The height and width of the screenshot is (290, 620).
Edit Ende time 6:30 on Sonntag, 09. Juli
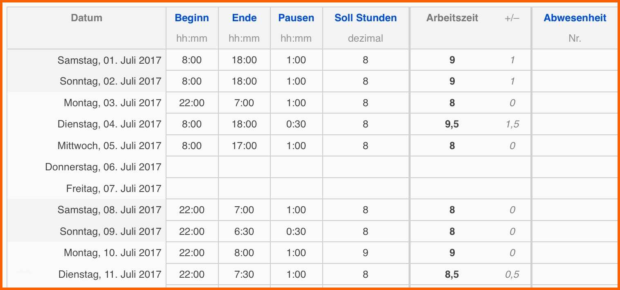pos(244,232)
